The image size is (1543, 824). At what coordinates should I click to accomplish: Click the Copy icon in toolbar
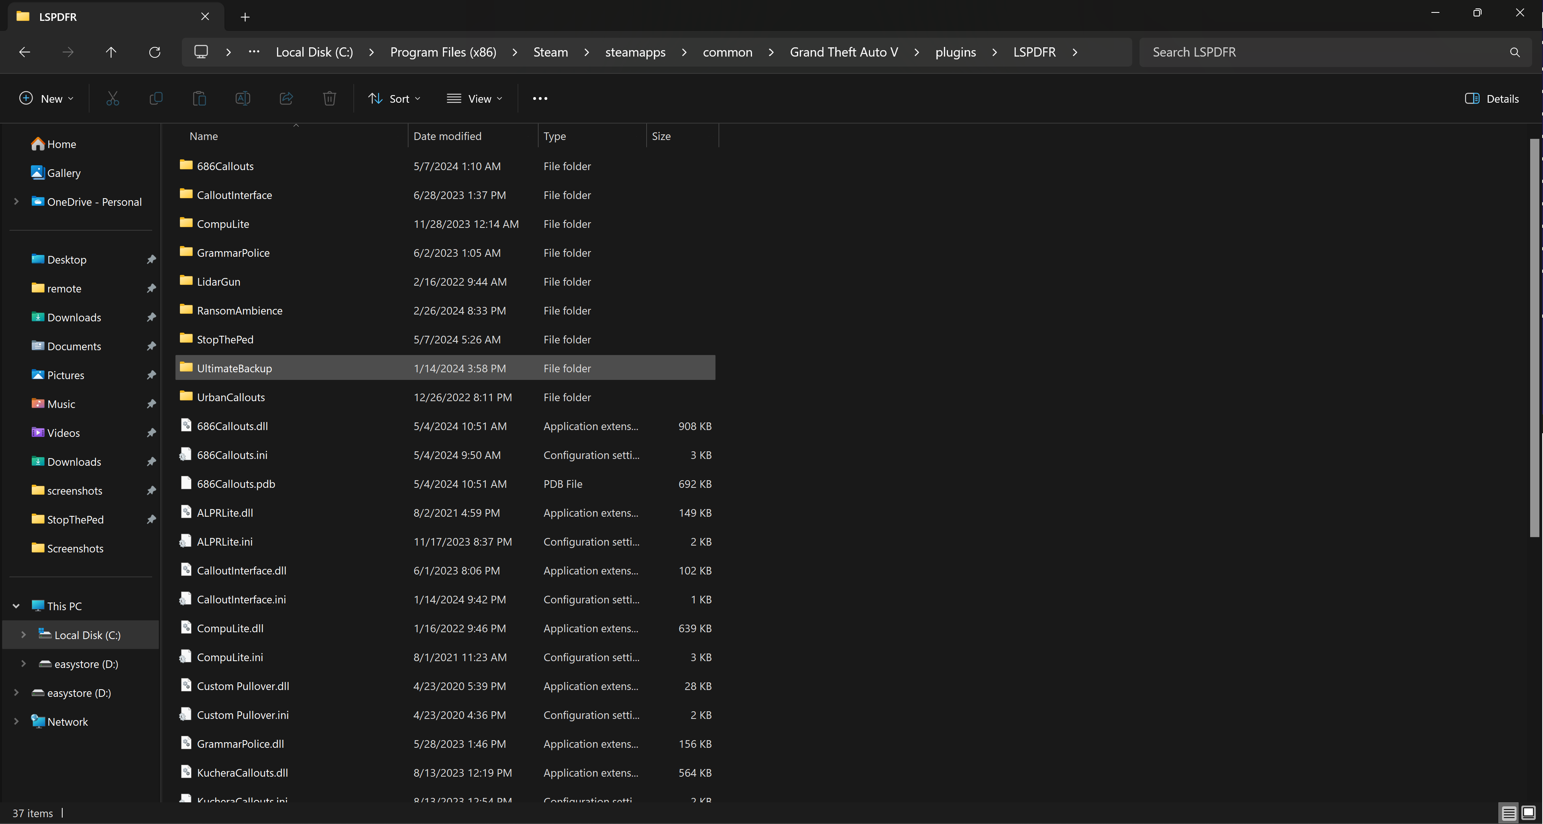(x=156, y=99)
